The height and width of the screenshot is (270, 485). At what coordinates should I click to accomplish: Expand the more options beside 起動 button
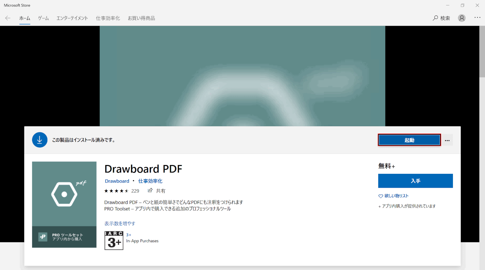447,140
